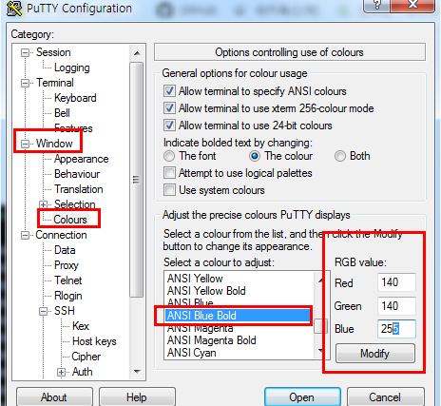Open the Appearance category
This screenshot has width=441, height=406.
81,159
